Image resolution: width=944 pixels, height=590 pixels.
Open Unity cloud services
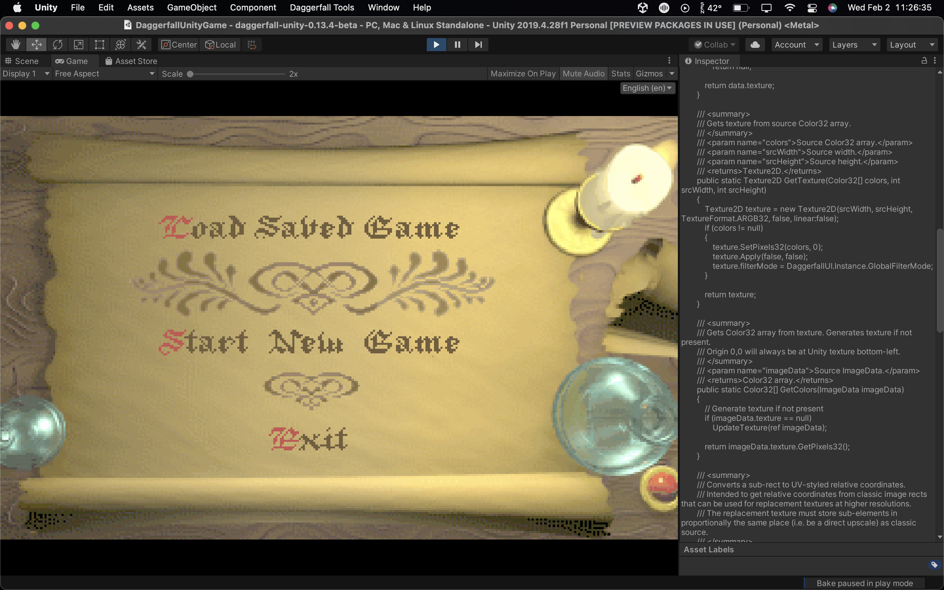pos(755,45)
